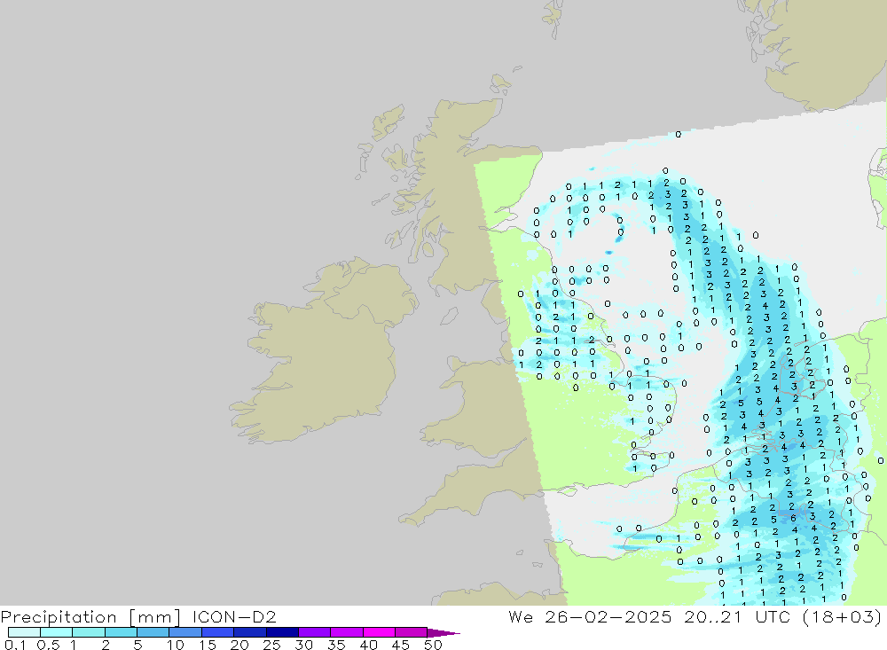Click the 0.1–0.5 mm lightest cyan legend swatch

click(24, 632)
